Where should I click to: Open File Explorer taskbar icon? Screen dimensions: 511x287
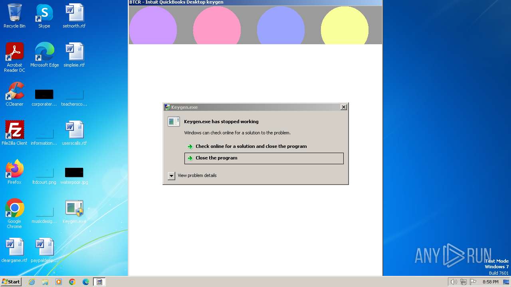click(x=45, y=282)
